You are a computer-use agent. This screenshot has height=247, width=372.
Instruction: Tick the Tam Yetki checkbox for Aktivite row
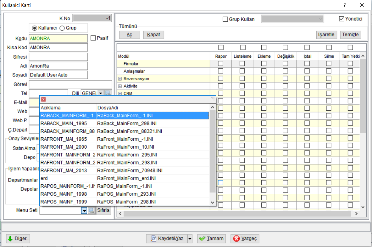click(350, 86)
